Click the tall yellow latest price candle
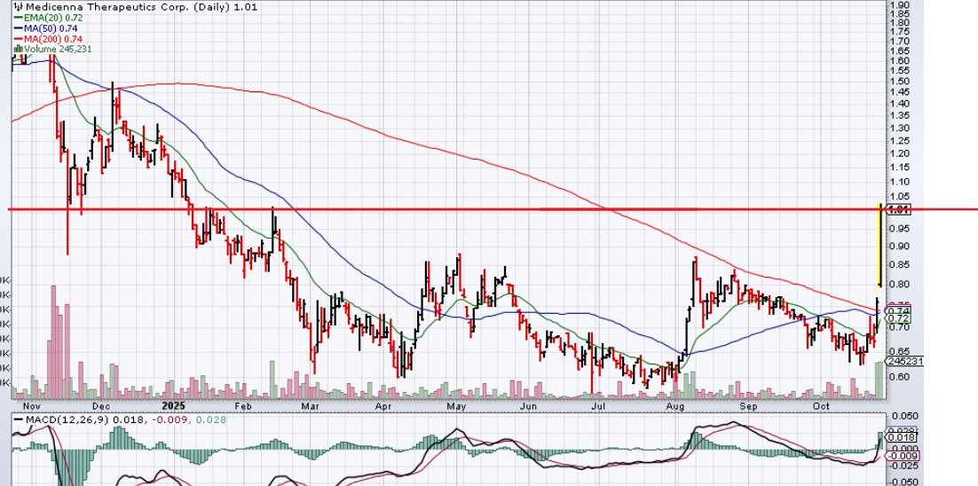 (879, 245)
